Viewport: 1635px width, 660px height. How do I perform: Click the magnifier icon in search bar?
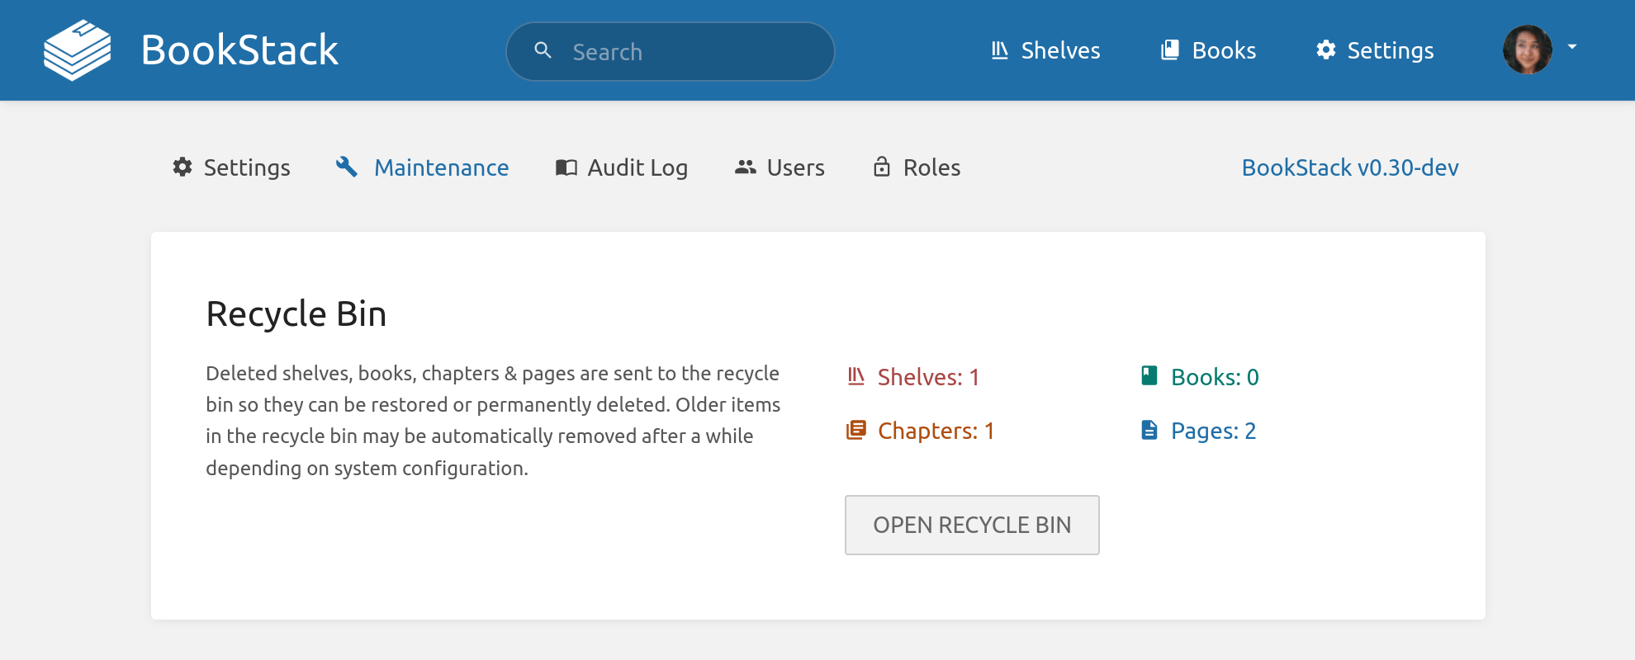pos(543,51)
